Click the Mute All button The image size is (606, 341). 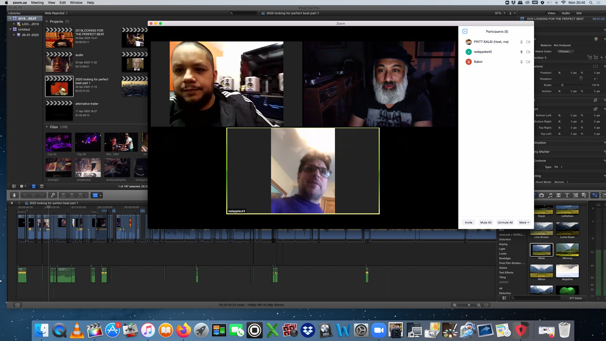tap(486, 223)
